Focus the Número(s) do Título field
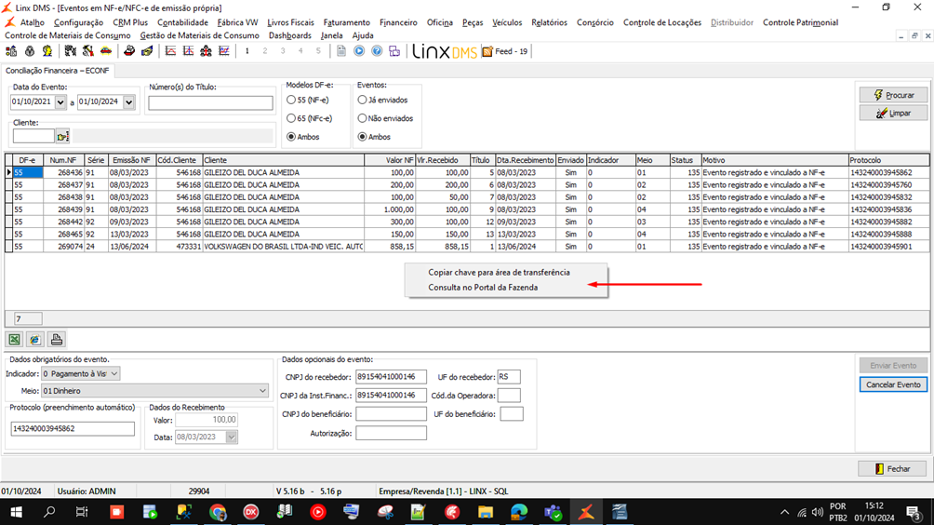This screenshot has width=934, height=525. 210,103
